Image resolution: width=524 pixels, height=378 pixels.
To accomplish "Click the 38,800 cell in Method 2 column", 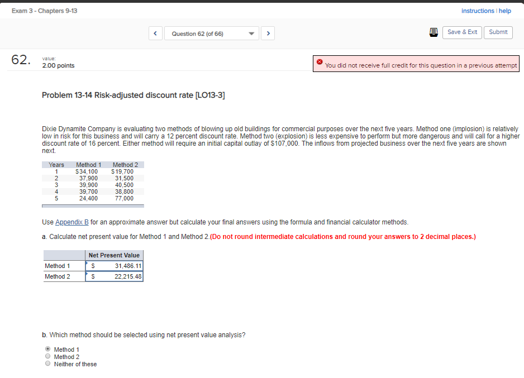I will pos(125,192).
